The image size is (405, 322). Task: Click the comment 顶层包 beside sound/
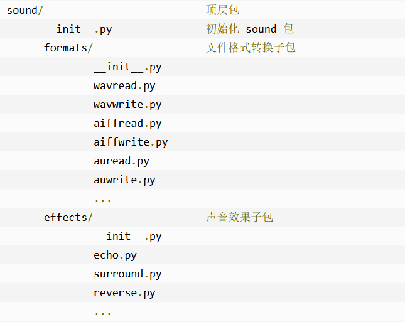pyautogui.click(x=222, y=10)
